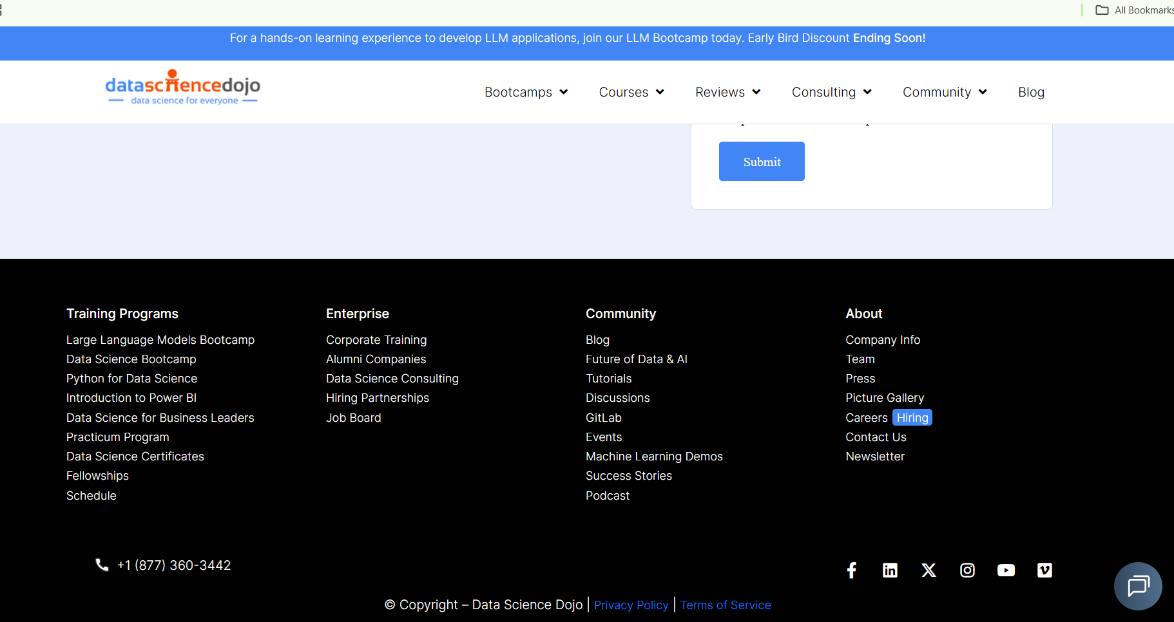
Task: Open the Instagram social icon
Action: 967,570
